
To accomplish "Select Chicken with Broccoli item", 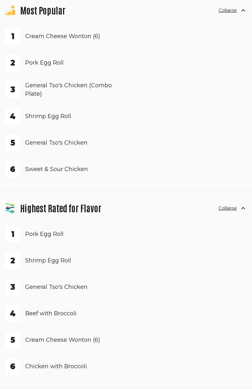I will tap(56, 366).
